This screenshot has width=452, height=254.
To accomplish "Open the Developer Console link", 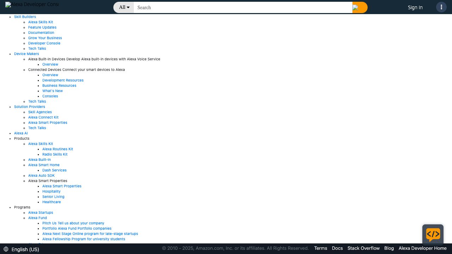I will (44, 43).
